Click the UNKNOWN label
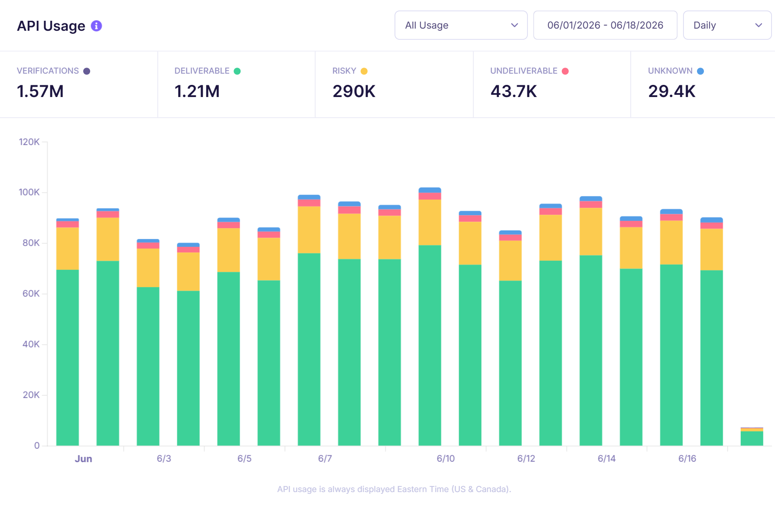Image resolution: width=775 pixels, height=512 pixels. pos(670,71)
